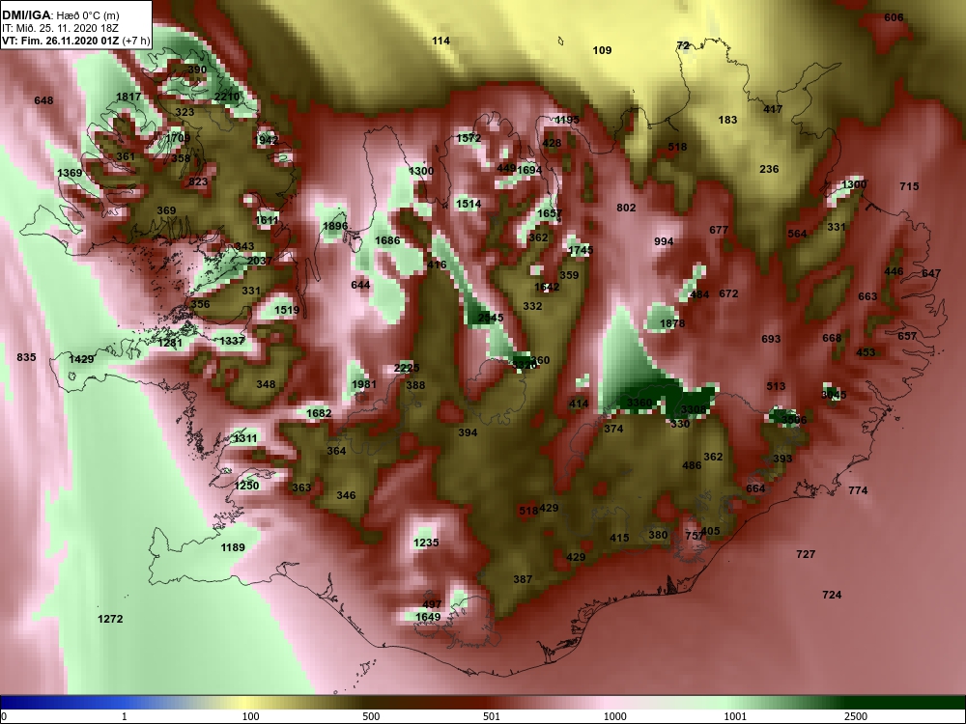Click the 1572 height label
966x724 pixels.
pyautogui.click(x=469, y=138)
